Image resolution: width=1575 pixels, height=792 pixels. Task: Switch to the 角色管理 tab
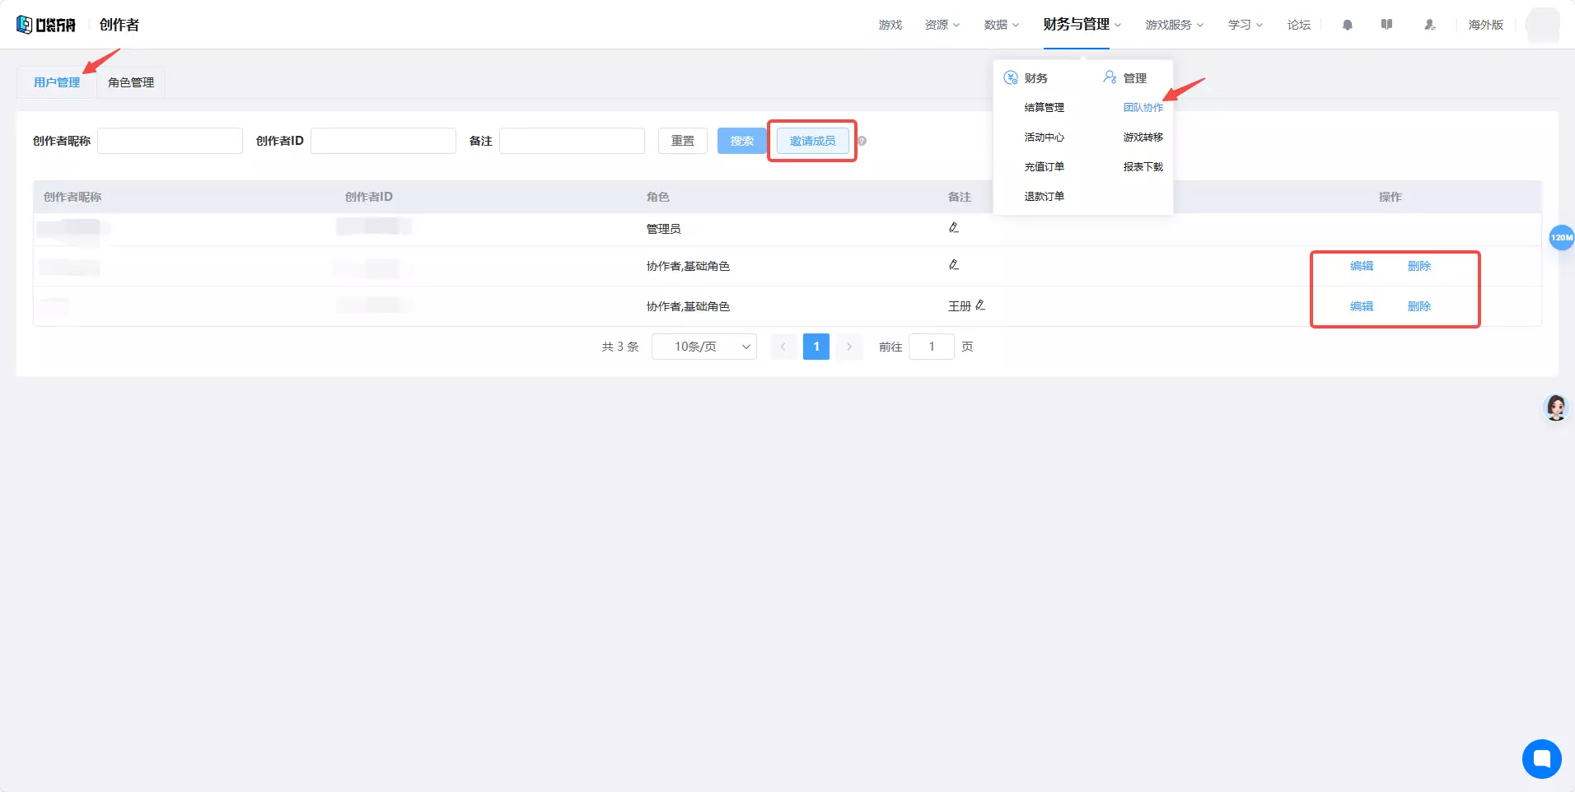tap(131, 82)
